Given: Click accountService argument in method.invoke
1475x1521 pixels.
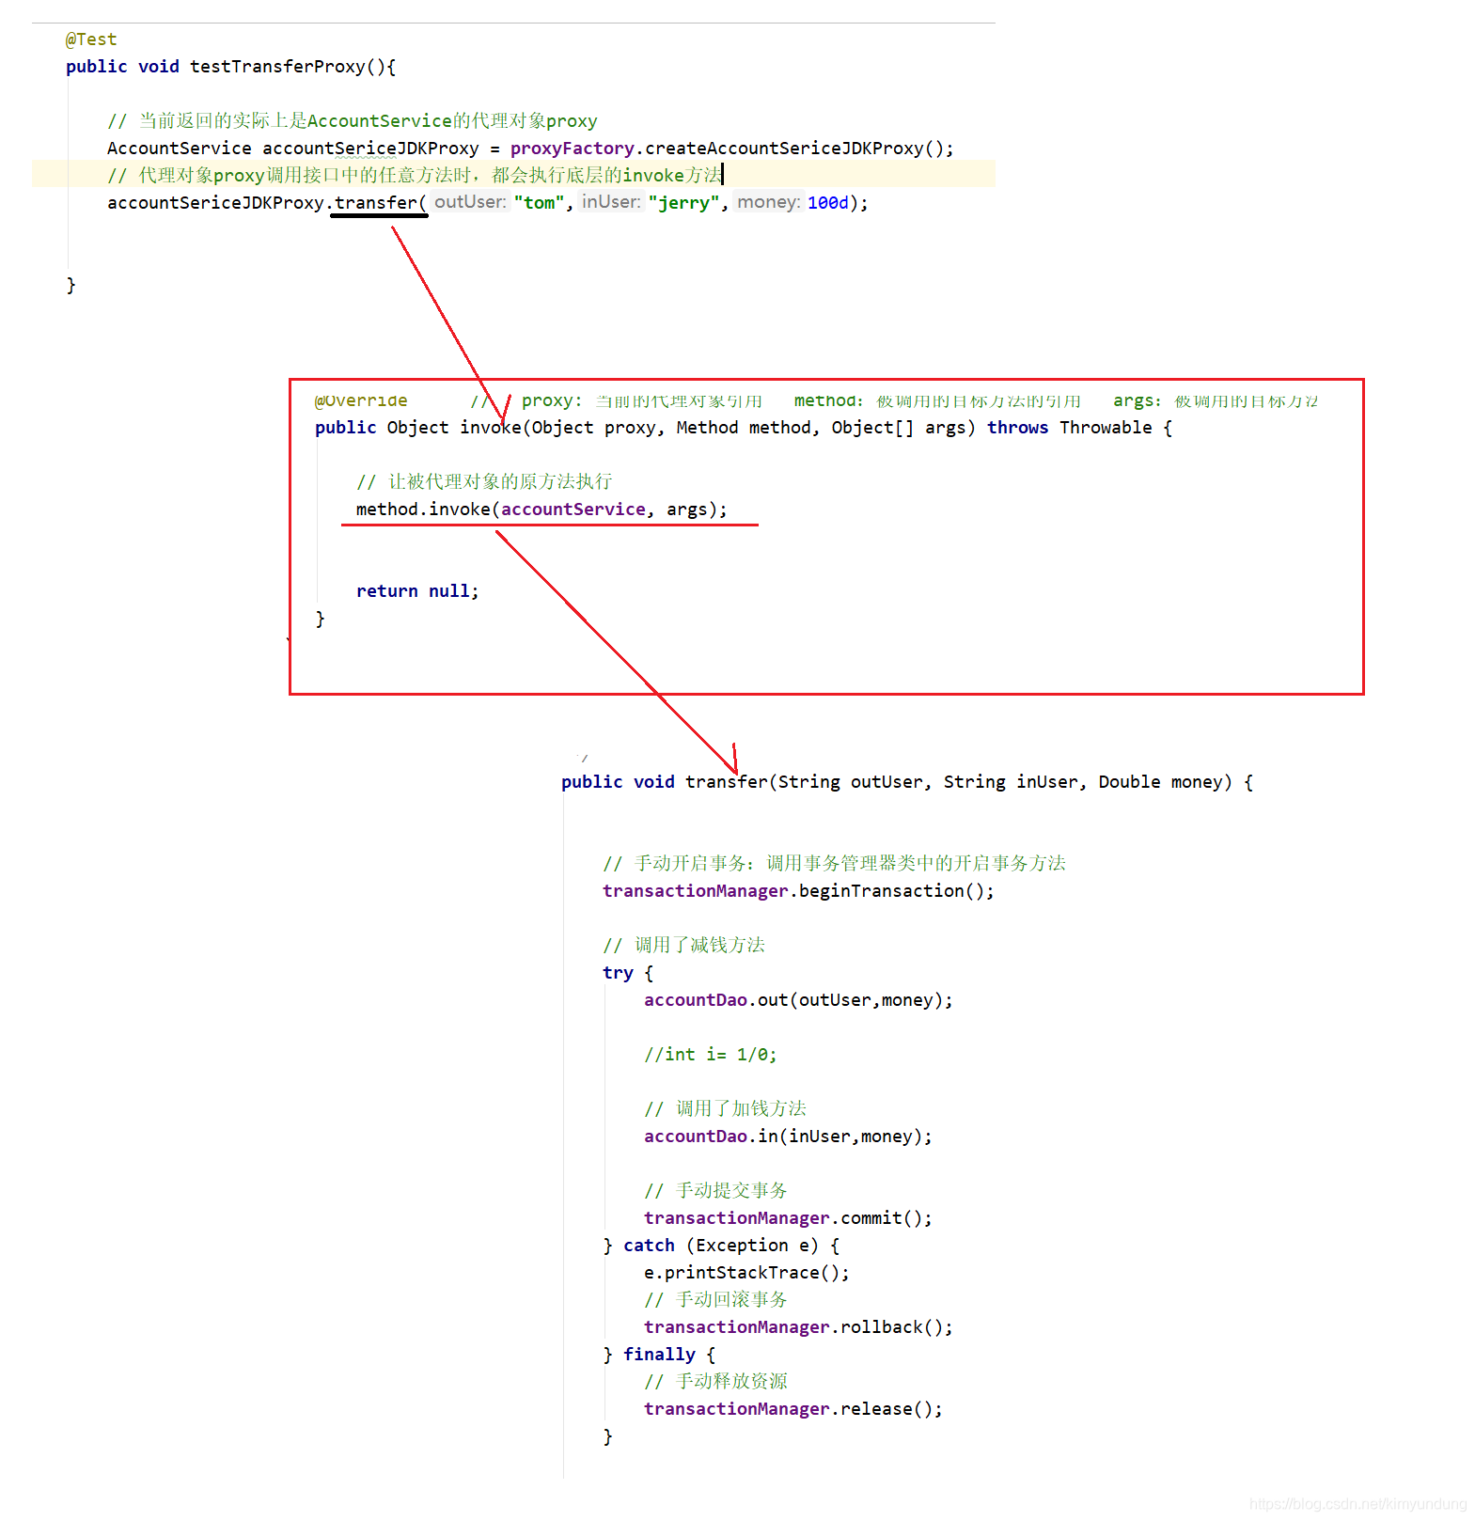Looking at the screenshot, I should [573, 510].
